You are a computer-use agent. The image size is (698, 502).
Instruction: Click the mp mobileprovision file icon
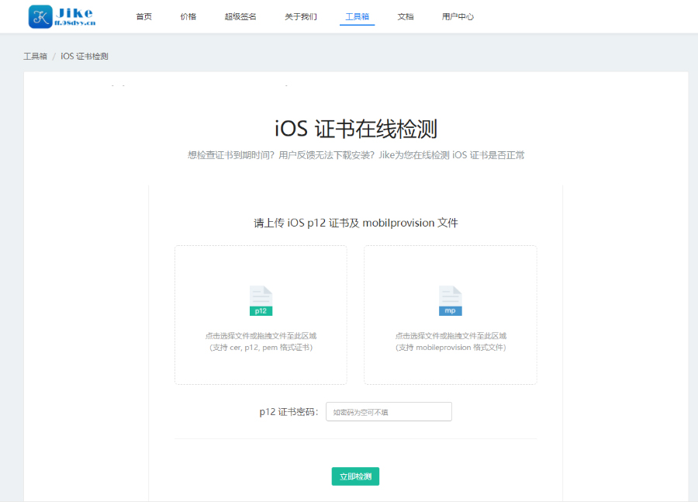click(451, 301)
